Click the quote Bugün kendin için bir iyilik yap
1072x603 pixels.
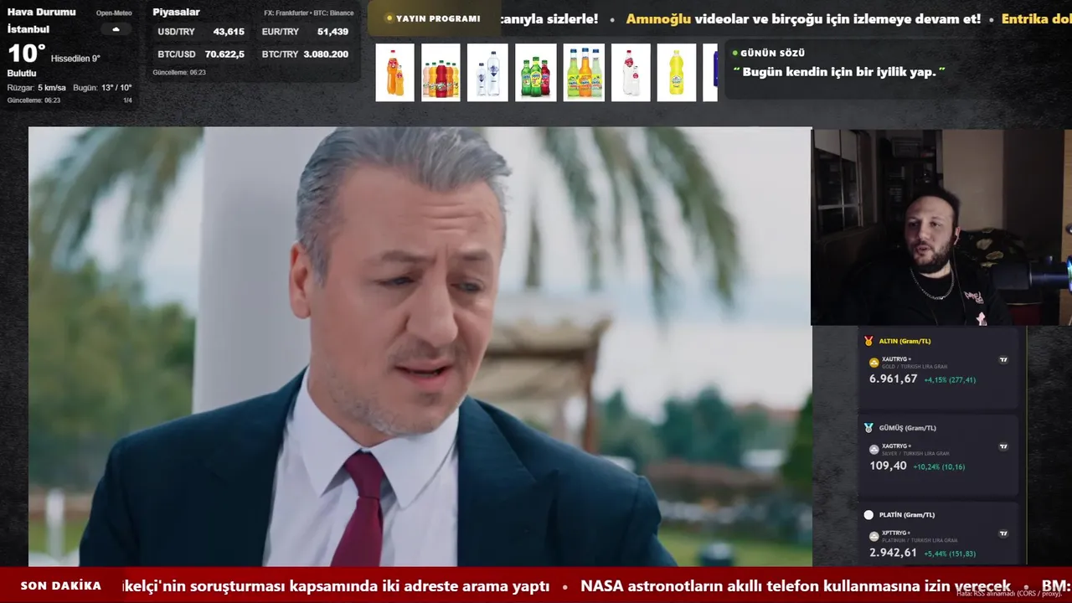(x=839, y=72)
